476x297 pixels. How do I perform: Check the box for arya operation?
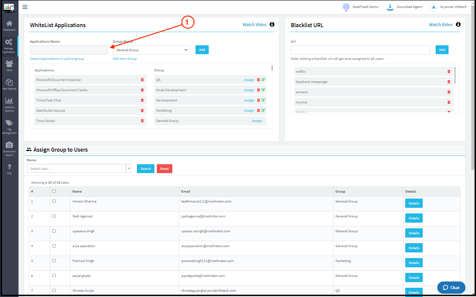point(54,246)
